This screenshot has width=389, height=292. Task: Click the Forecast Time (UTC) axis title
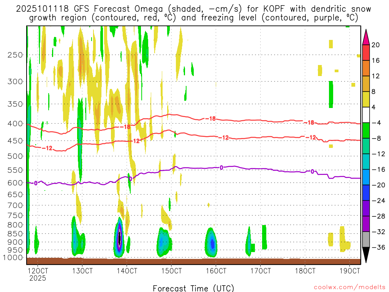193,288
